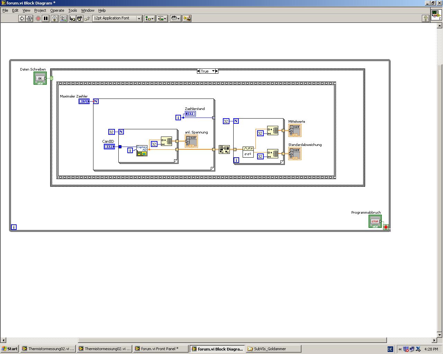Select the 32 constant above CardID
Viewport: 443px width, 354px height.
coord(111,132)
